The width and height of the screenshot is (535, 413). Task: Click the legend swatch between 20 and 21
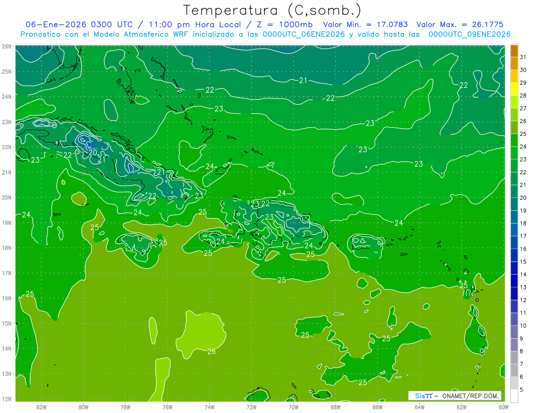tap(514, 192)
